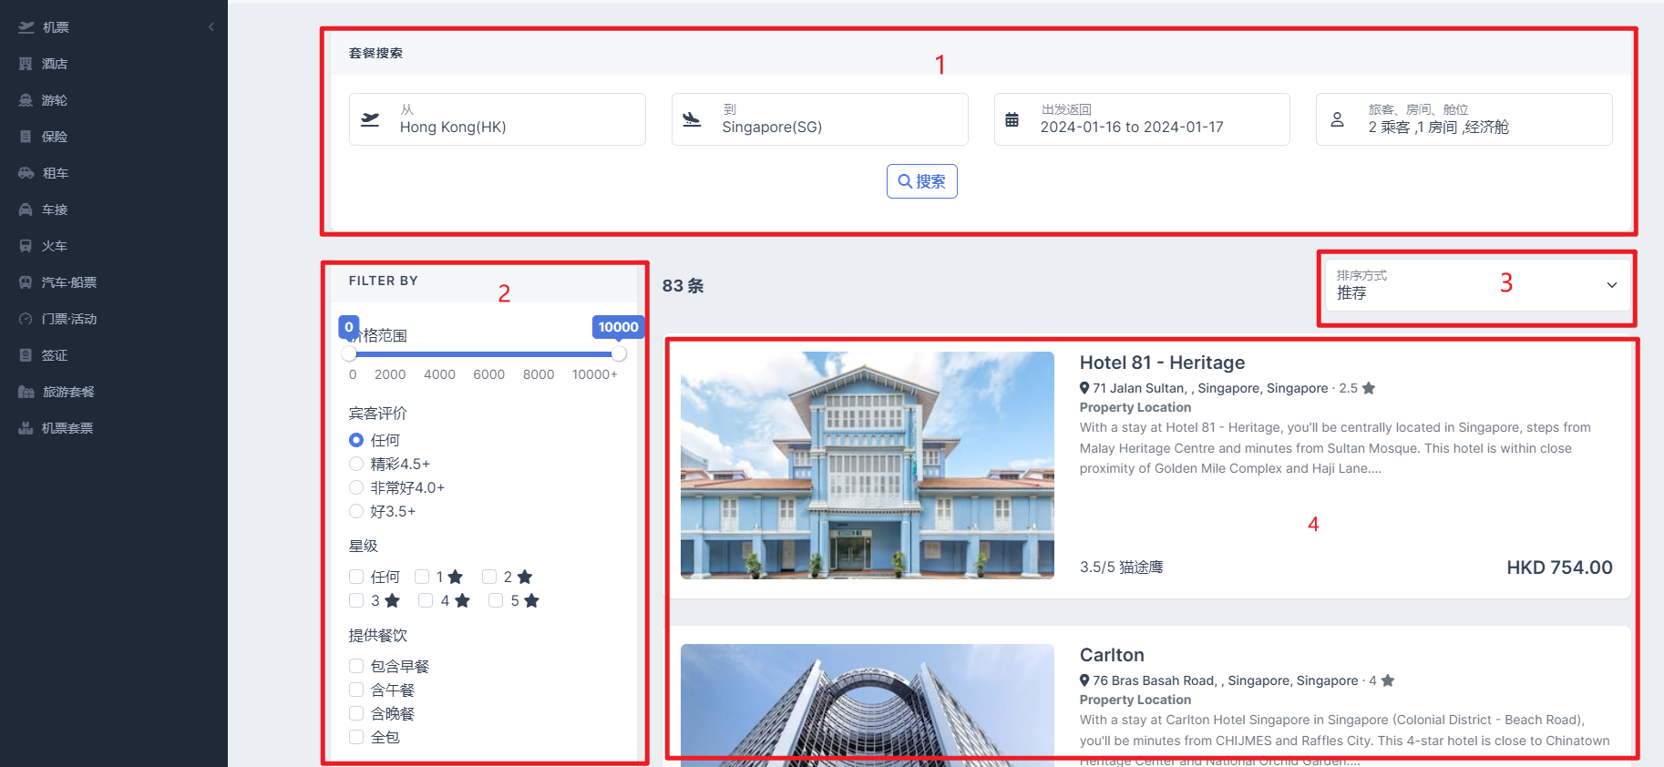Go to the 保险 insurance menu item
This screenshot has width=1664, height=767.
point(55,137)
